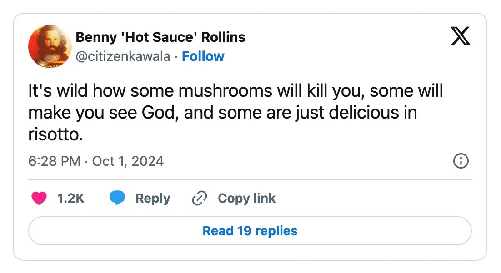Click the Reply text label

[x=153, y=198]
